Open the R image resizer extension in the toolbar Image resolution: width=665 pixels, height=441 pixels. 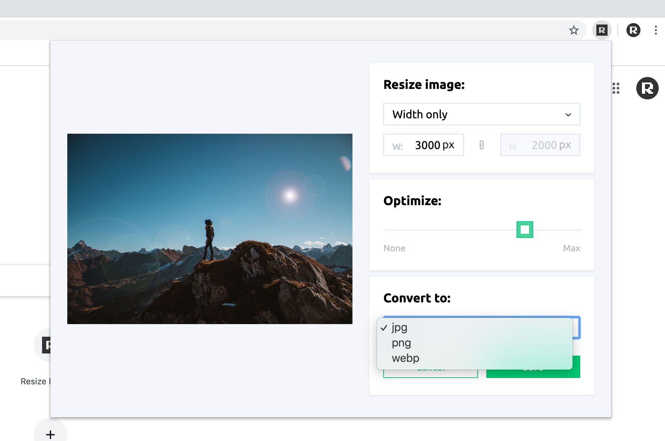[602, 30]
